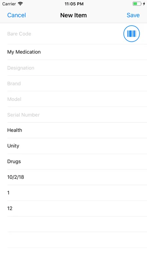The image size is (147, 262).
Task: Tap the 11:05 PM clock
Action: (74, 4)
